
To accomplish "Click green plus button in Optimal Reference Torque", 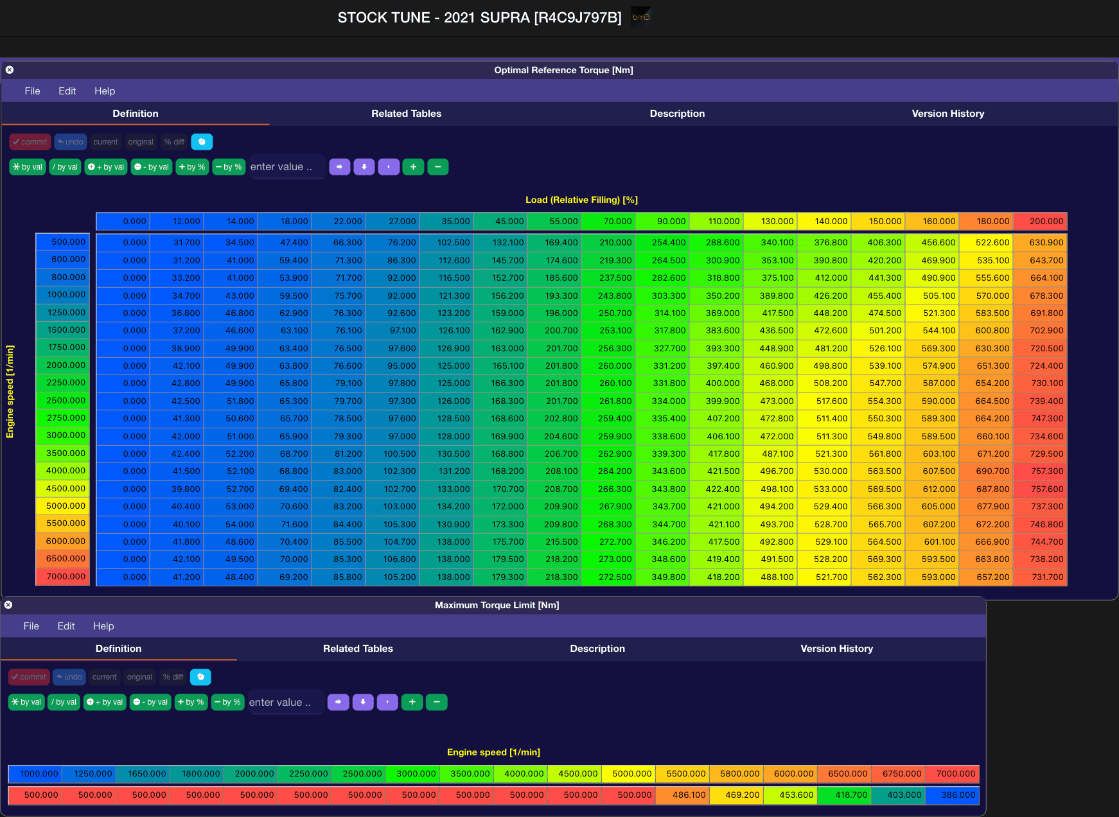I will point(413,167).
